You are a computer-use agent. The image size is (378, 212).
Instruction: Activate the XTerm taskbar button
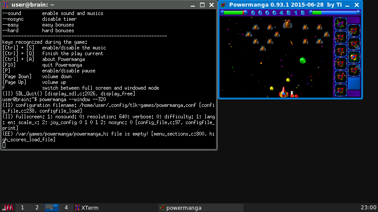(87, 208)
